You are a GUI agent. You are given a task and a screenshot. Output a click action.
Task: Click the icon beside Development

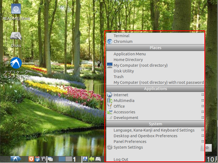pyautogui.click(x=110, y=118)
